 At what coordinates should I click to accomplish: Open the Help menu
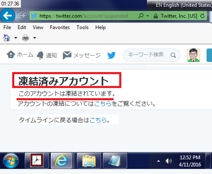pos(100,27)
